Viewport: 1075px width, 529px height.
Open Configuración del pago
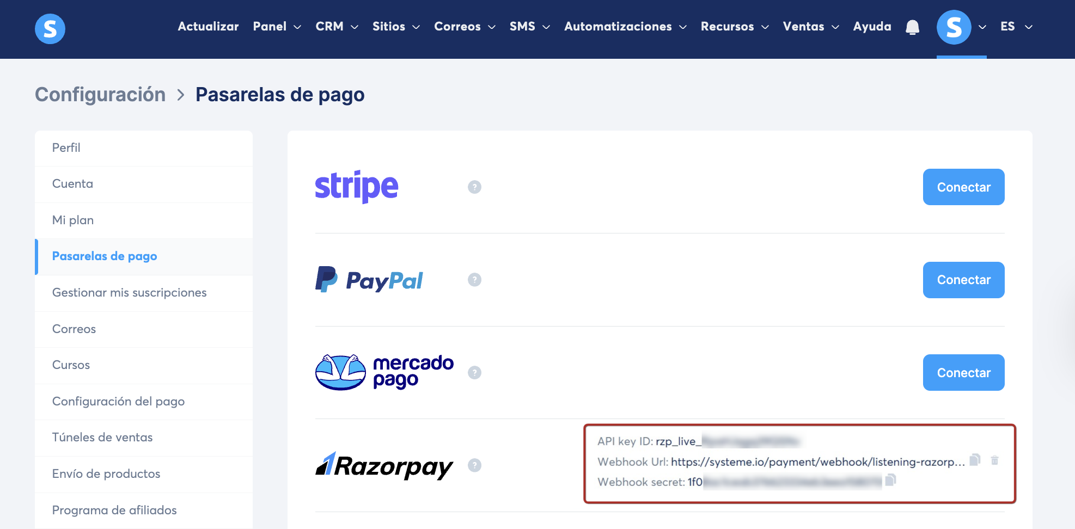(144, 402)
